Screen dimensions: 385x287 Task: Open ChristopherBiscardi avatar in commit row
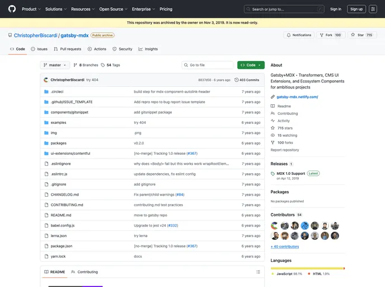coord(46,80)
